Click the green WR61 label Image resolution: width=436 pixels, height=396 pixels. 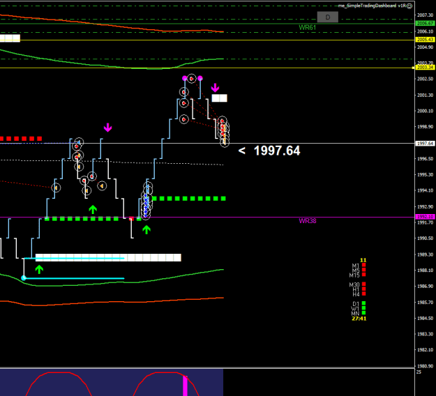click(x=307, y=27)
